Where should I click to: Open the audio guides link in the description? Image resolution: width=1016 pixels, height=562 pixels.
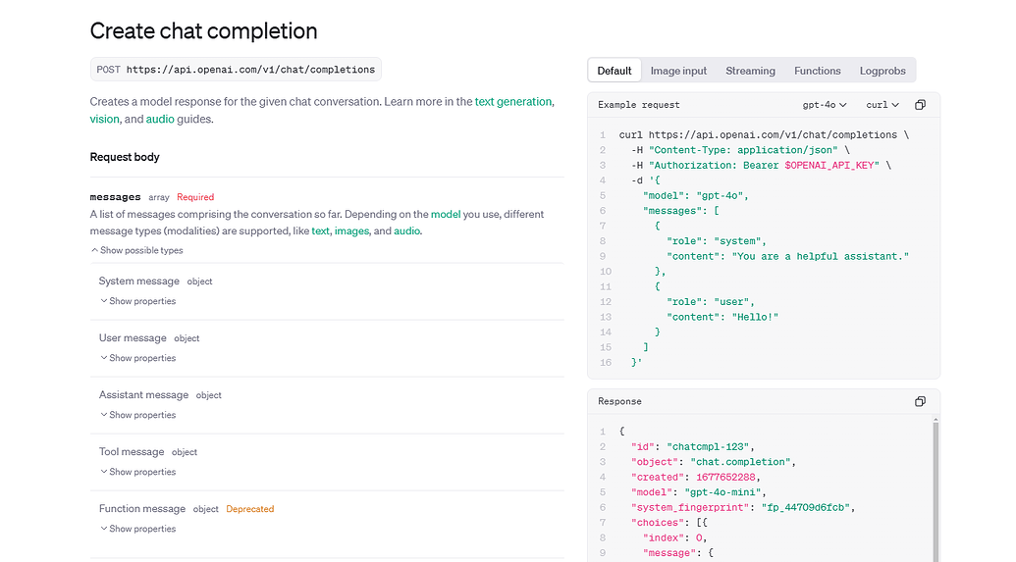click(x=160, y=119)
